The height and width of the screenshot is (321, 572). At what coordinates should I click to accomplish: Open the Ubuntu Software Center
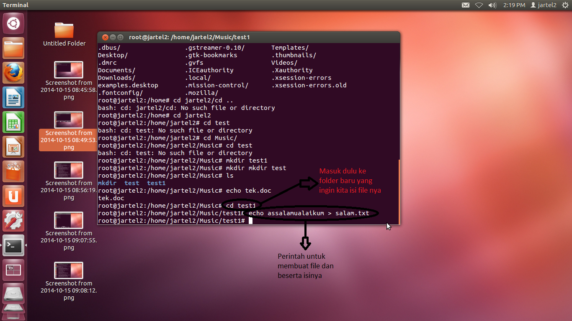tap(14, 171)
